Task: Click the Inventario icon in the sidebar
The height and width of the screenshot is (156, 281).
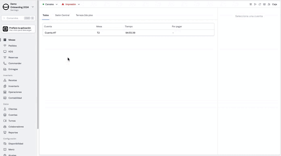Action: click(x=5, y=86)
